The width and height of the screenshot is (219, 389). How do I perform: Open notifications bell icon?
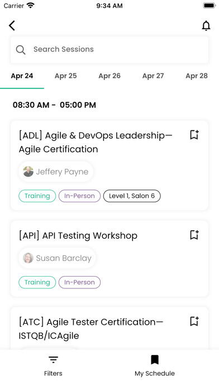click(206, 26)
